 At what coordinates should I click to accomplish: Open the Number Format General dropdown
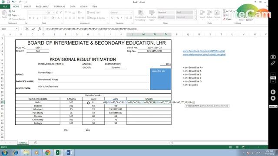tap(131, 13)
